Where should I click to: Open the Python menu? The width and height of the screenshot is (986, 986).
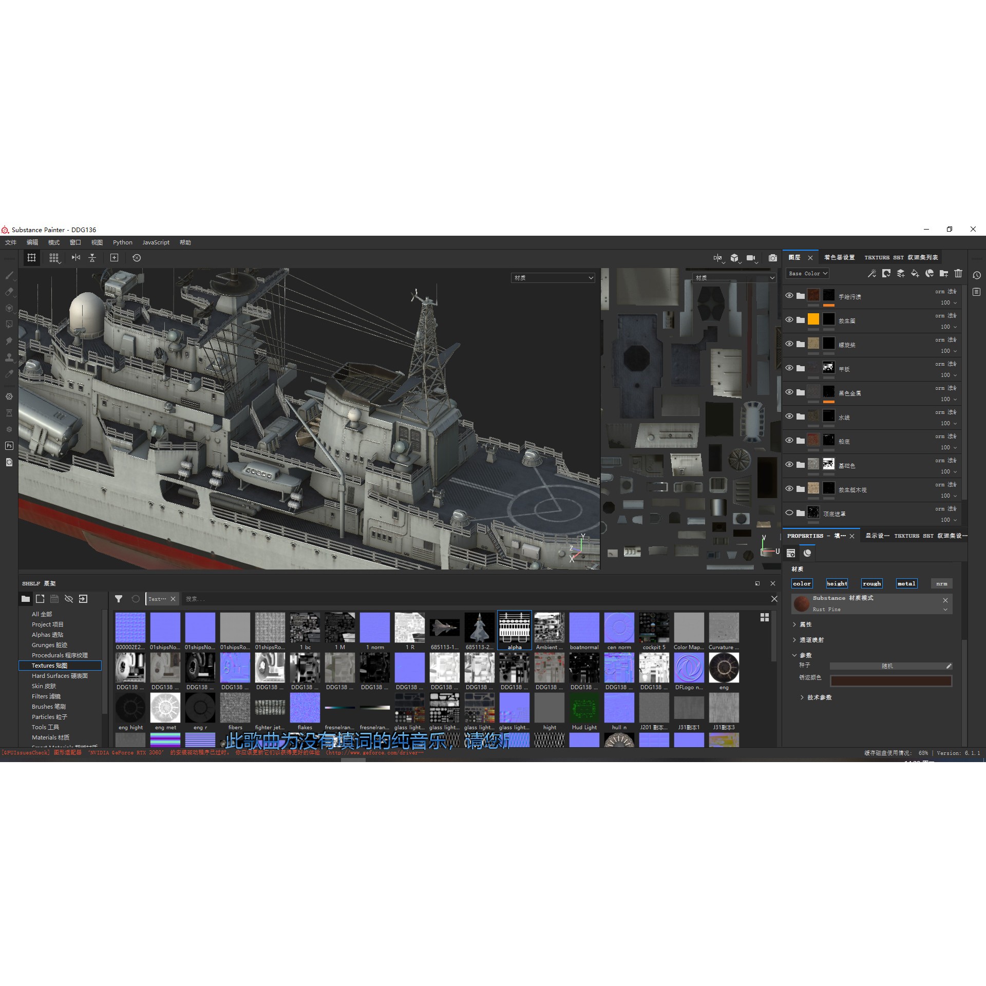(x=122, y=242)
